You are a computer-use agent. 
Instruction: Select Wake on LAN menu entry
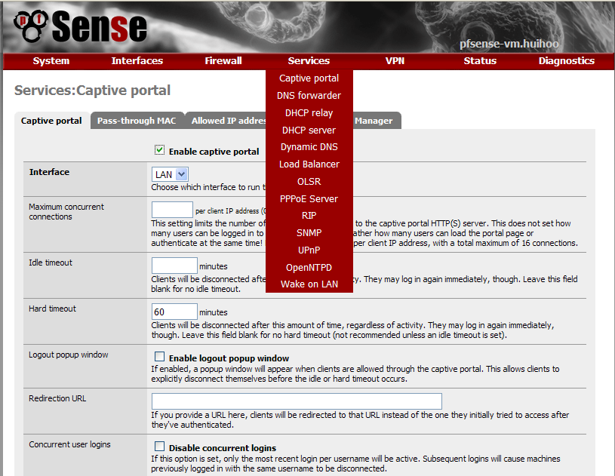click(x=309, y=284)
